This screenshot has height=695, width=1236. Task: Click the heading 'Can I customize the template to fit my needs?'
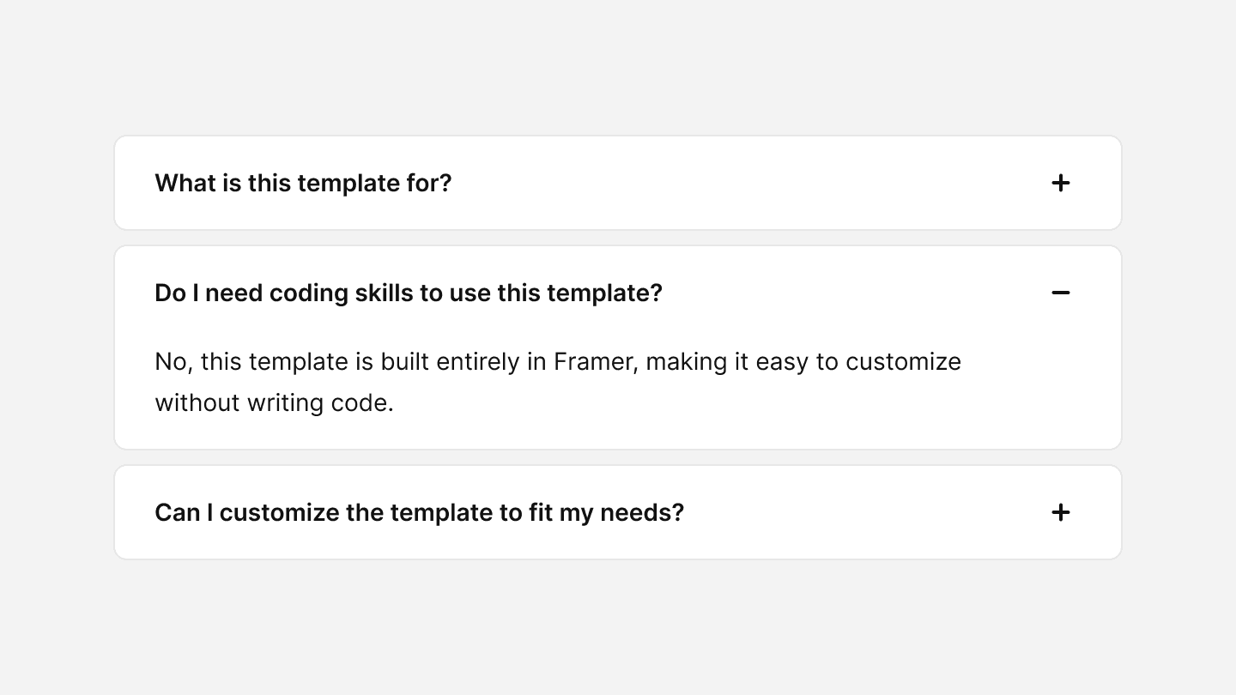419,512
